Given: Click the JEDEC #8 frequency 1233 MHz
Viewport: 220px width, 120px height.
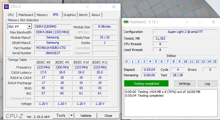Looking at the screenshot, I should tap(43, 67).
